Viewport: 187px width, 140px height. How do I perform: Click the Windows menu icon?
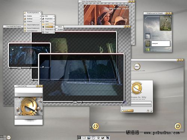click(x=25, y=22)
